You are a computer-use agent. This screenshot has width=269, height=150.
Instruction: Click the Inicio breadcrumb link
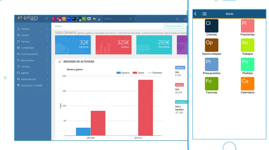pyautogui.click(x=58, y=26)
